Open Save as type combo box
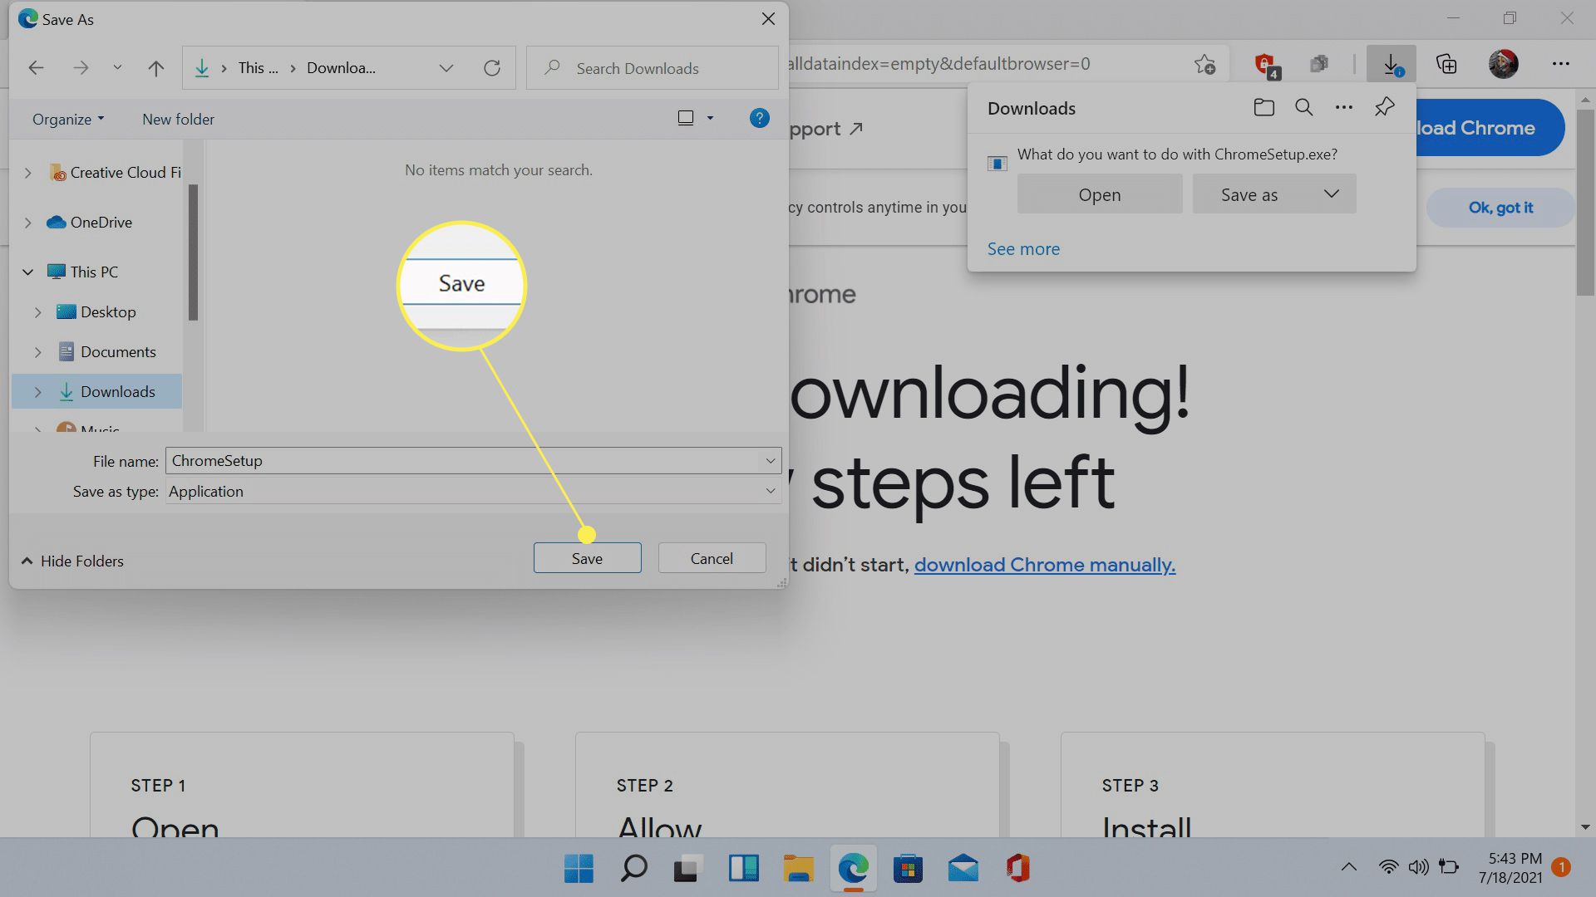 click(x=473, y=492)
